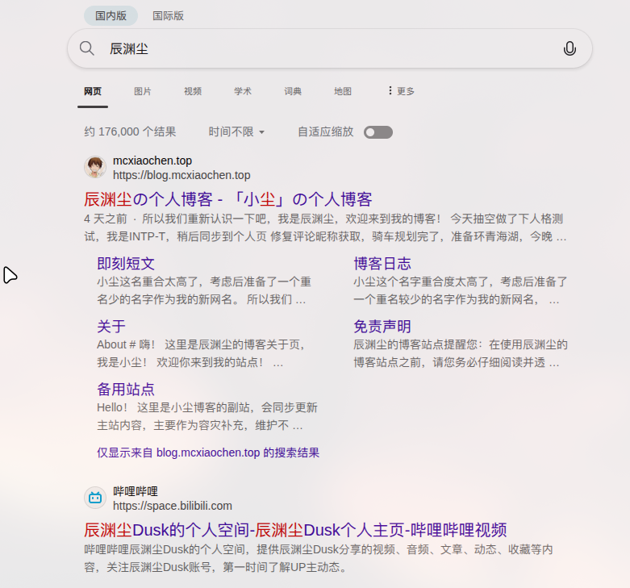Click the bilibili favicon icon
Screen dimensions: 630x588
tap(95, 498)
